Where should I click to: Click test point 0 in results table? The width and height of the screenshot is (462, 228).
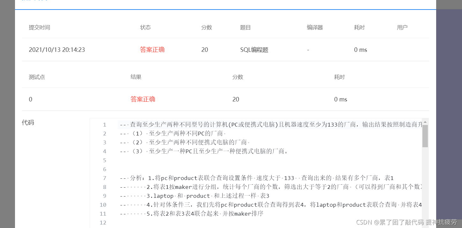coord(30,99)
